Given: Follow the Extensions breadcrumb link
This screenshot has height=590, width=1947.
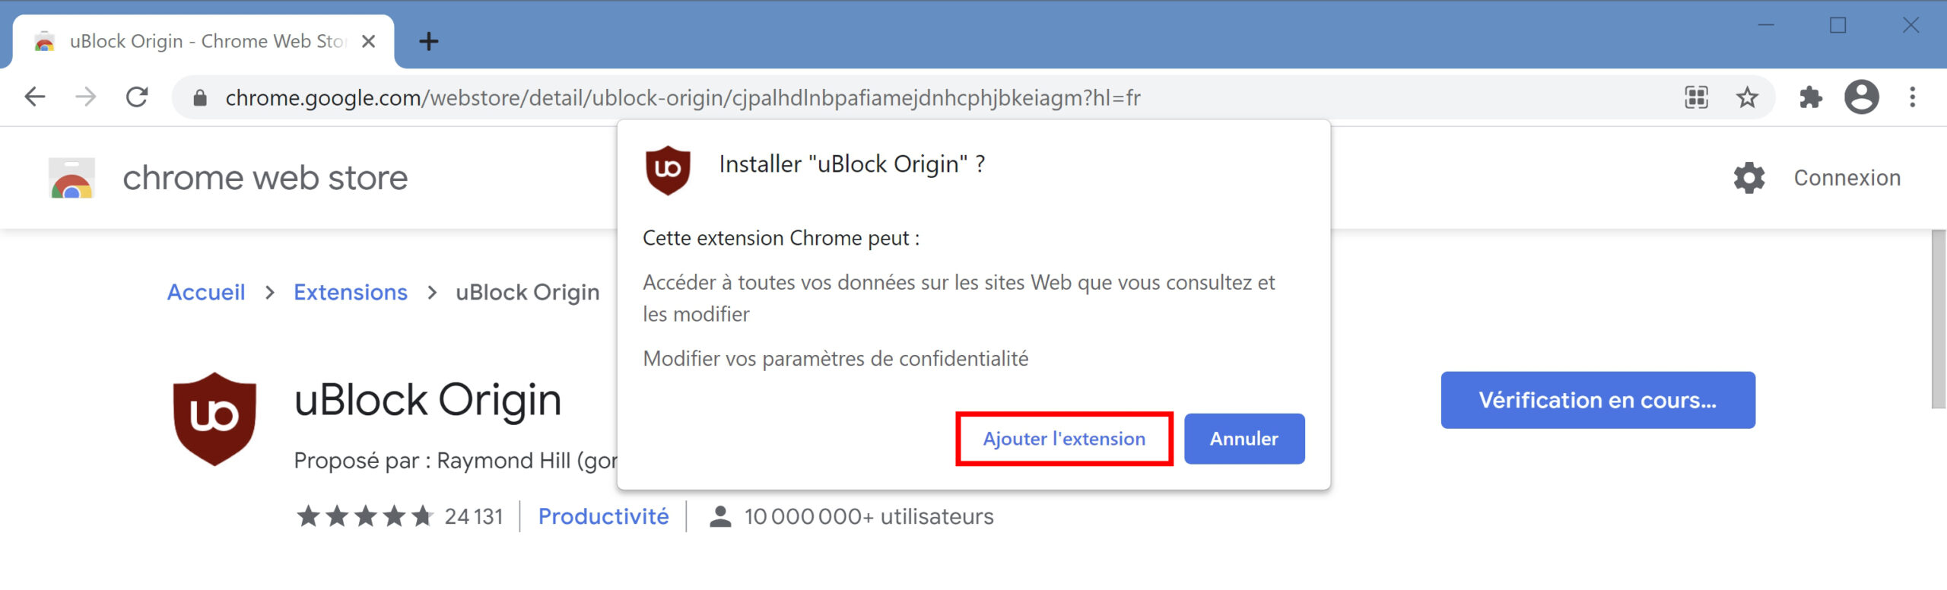Looking at the screenshot, I should (x=351, y=292).
